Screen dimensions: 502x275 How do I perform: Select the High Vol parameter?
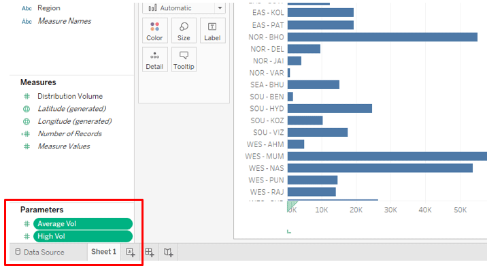83,236
